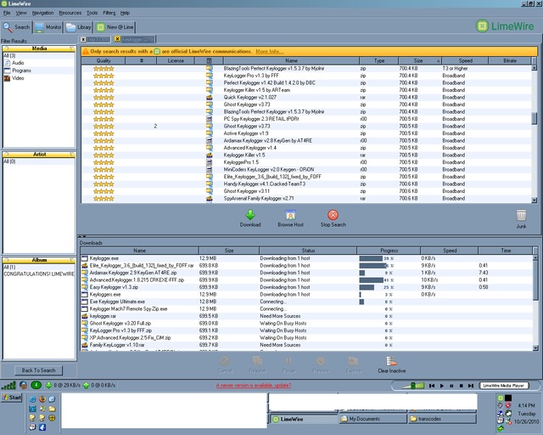Click the connection strength bars icon
Screen dimensions: 543x435
tap(8, 385)
